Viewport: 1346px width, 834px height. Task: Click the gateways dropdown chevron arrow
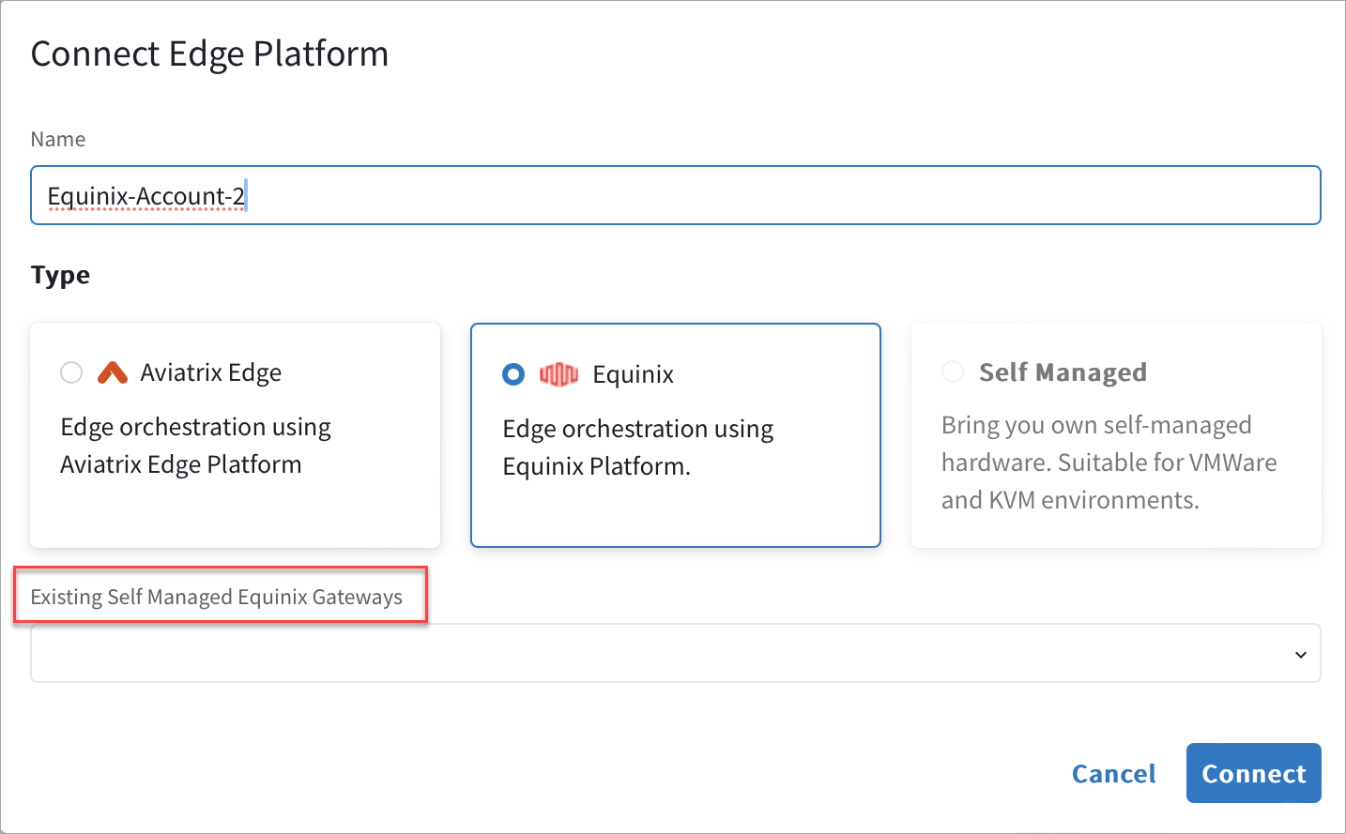point(1301,654)
